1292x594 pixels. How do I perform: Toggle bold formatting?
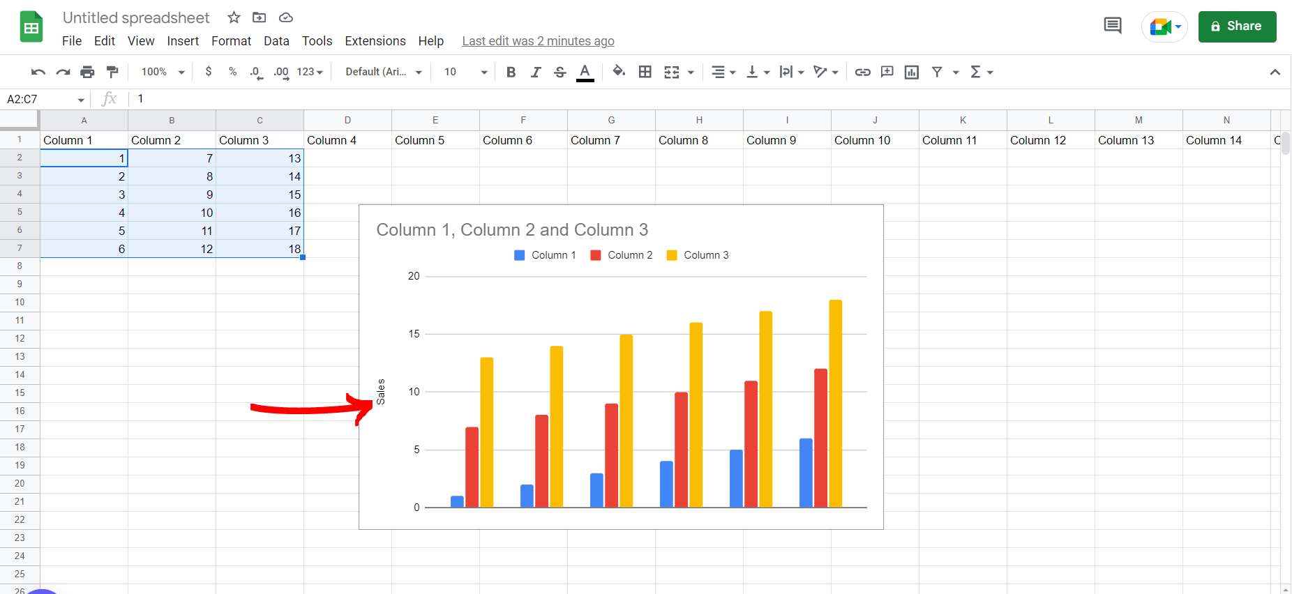(x=511, y=72)
